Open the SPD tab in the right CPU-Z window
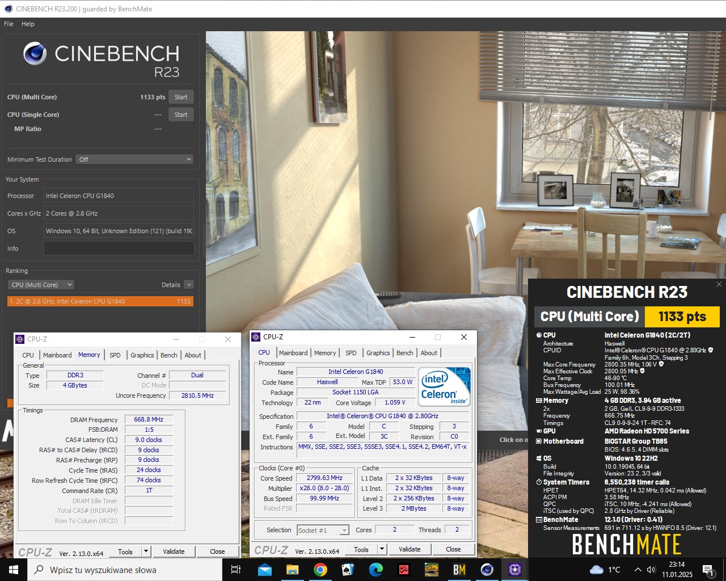The height and width of the screenshot is (581, 726). (x=351, y=353)
